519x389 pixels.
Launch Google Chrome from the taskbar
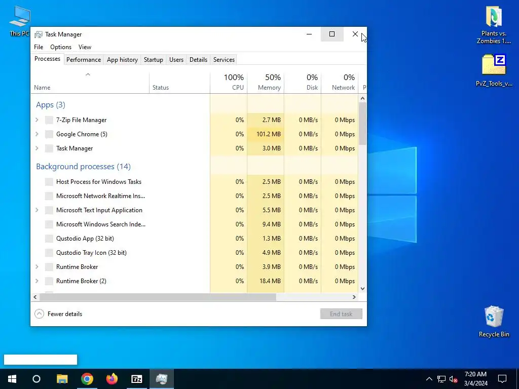87,379
